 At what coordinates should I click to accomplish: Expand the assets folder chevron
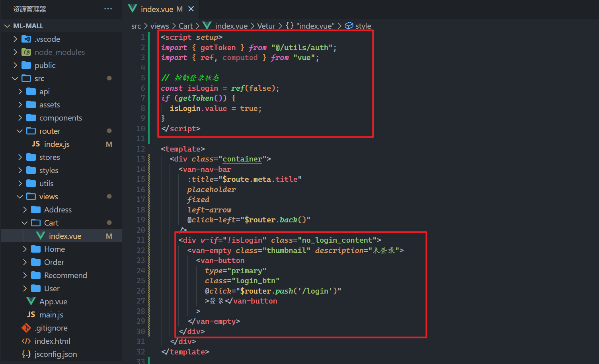point(20,105)
